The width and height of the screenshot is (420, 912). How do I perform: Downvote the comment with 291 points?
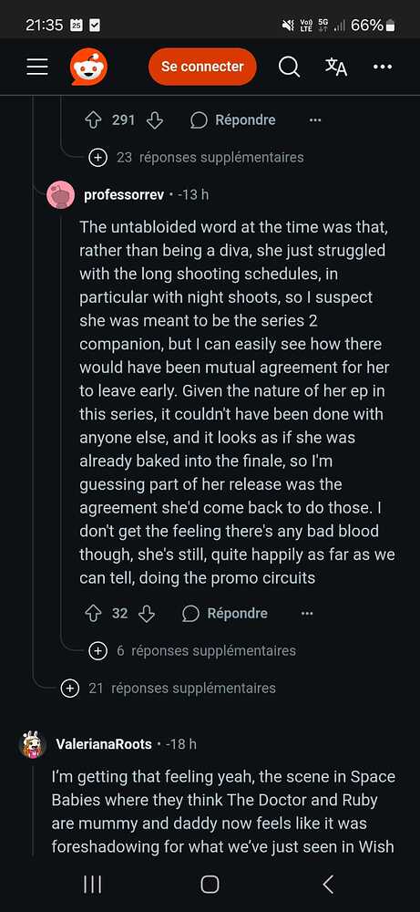tap(155, 120)
